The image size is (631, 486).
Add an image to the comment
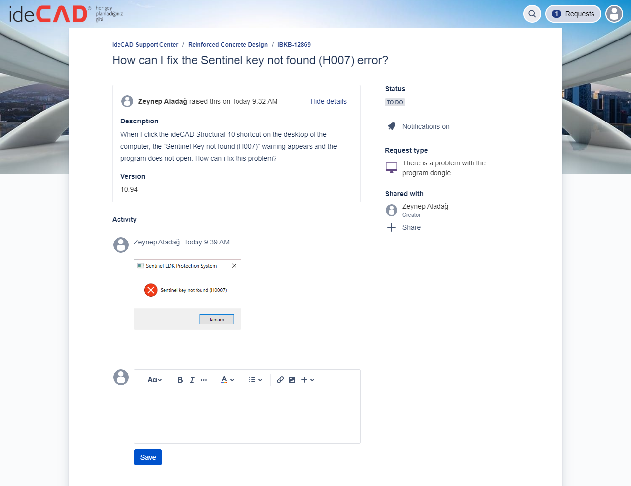click(292, 380)
